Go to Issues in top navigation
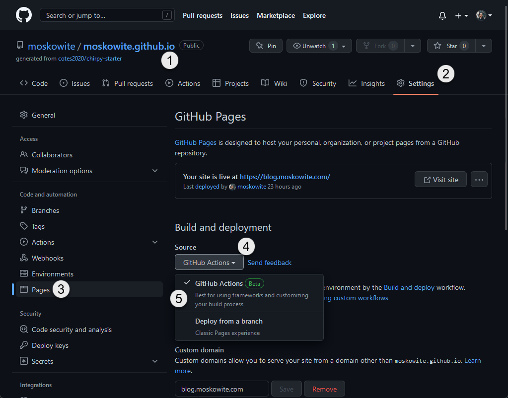The height and width of the screenshot is (398, 508). click(239, 15)
